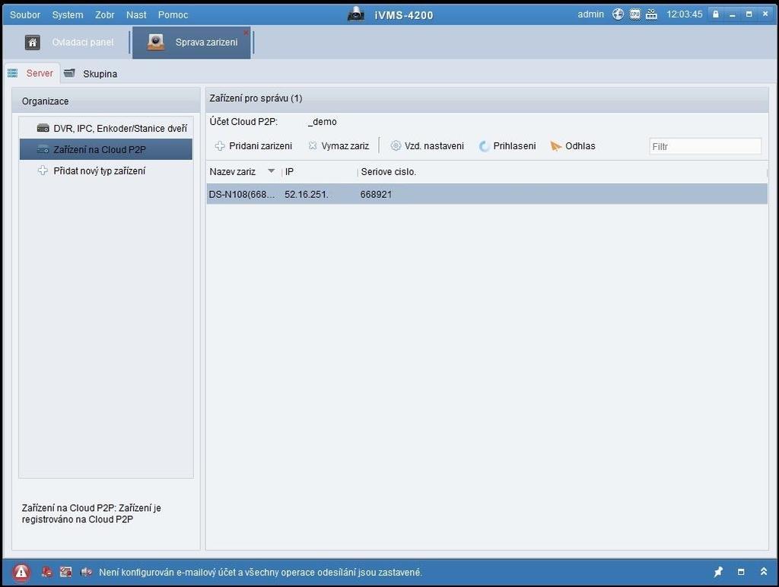The image size is (779, 587).
Task: Click the plus icon beside Pridani zarizeni
Action: (220, 145)
